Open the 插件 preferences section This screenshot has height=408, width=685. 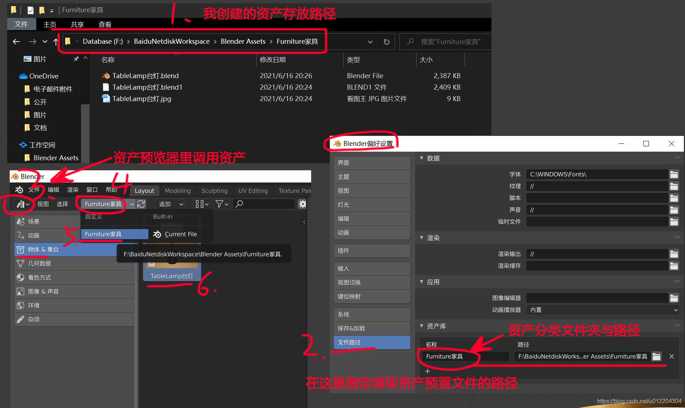372,251
